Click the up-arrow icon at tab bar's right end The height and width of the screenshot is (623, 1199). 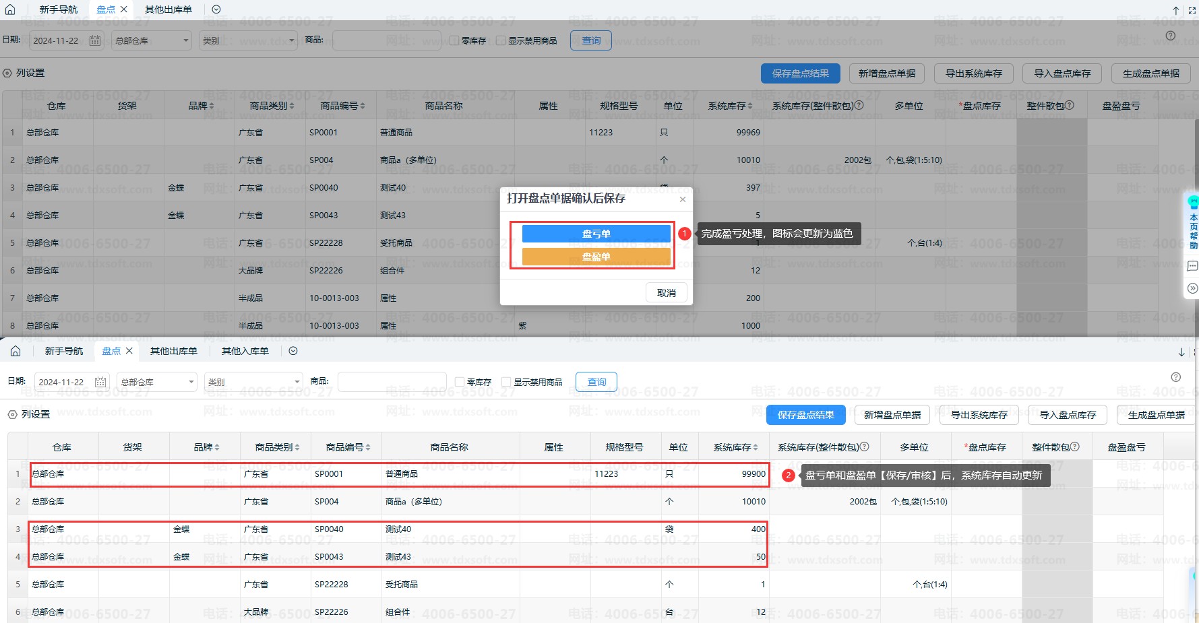tap(1175, 11)
